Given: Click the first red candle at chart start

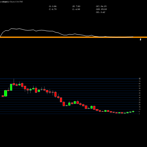Looking at the screenshot, I should 3,96.
